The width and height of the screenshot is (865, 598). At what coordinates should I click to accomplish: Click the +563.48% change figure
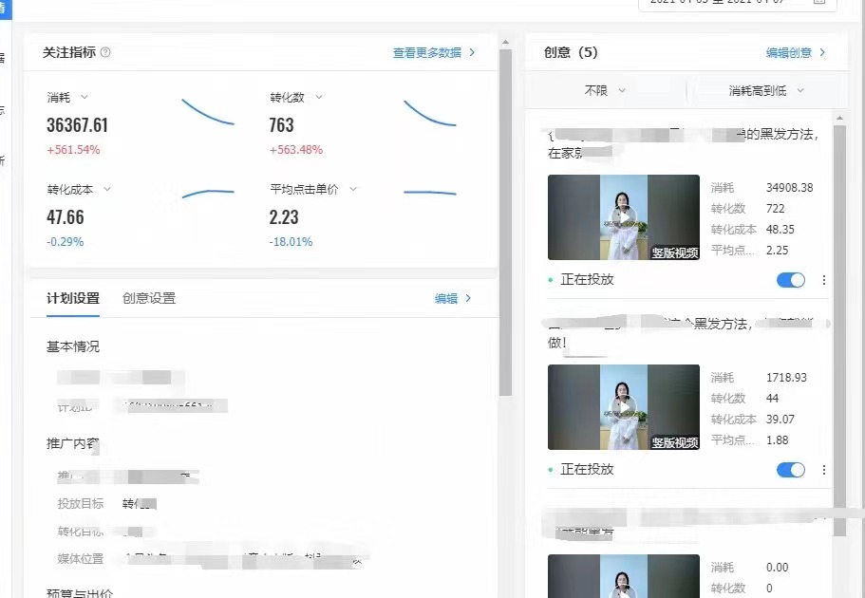pyautogui.click(x=296, y=150)
